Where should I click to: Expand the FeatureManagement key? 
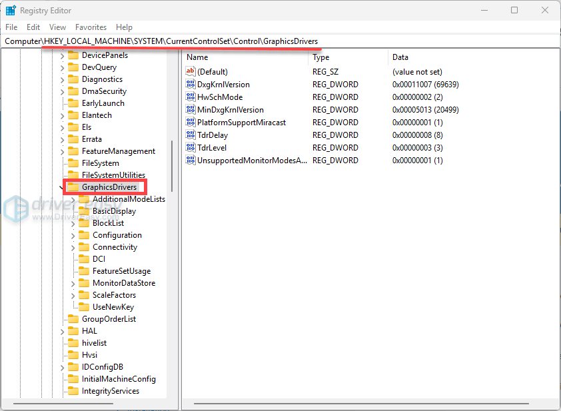(62, 151)
